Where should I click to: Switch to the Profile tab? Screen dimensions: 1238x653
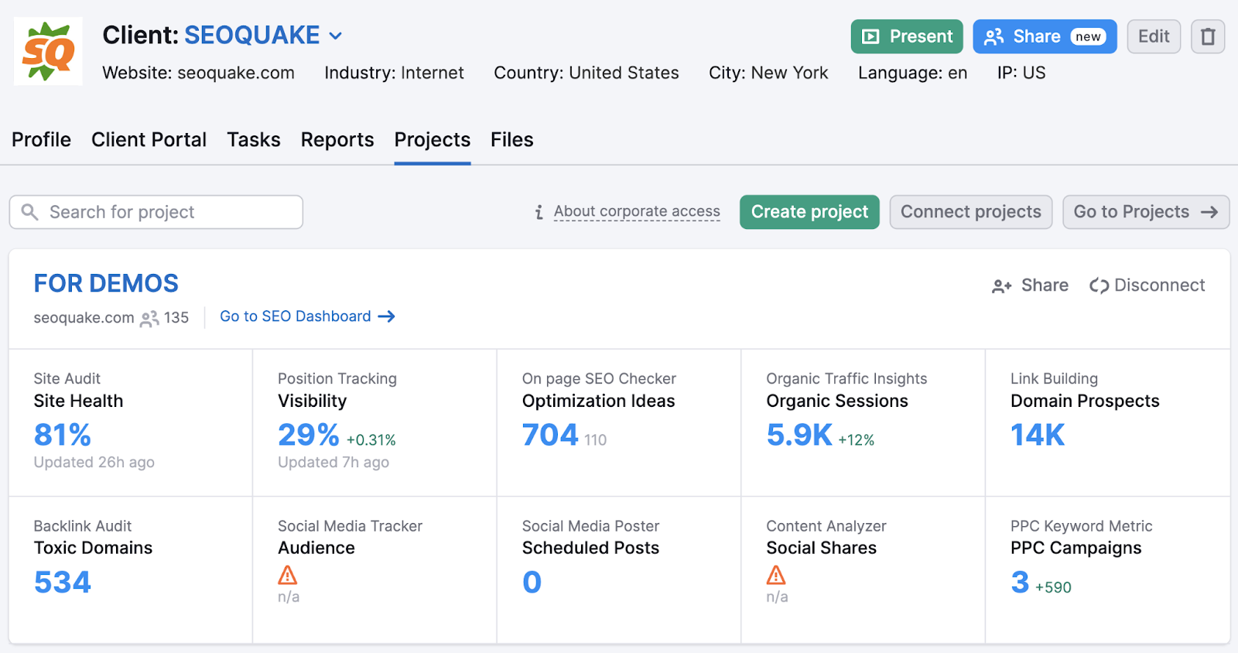[x=41, y=139]
